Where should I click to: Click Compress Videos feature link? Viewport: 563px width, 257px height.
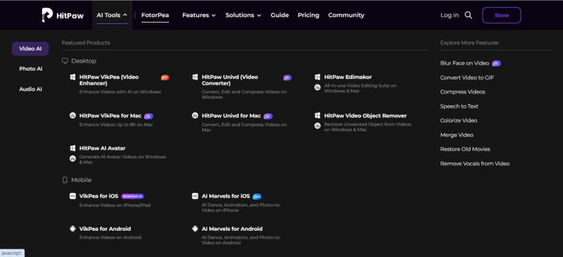[462, 92]
